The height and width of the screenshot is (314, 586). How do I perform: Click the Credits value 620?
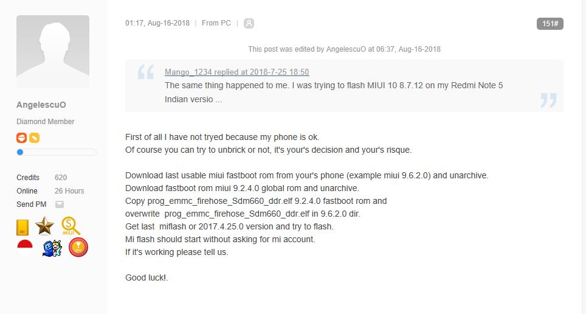point(61,178)
